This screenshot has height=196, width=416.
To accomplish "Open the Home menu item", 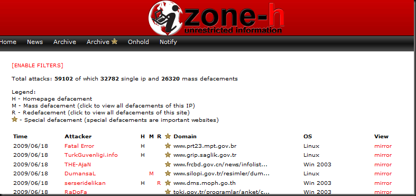I will [x=8, y=42].
